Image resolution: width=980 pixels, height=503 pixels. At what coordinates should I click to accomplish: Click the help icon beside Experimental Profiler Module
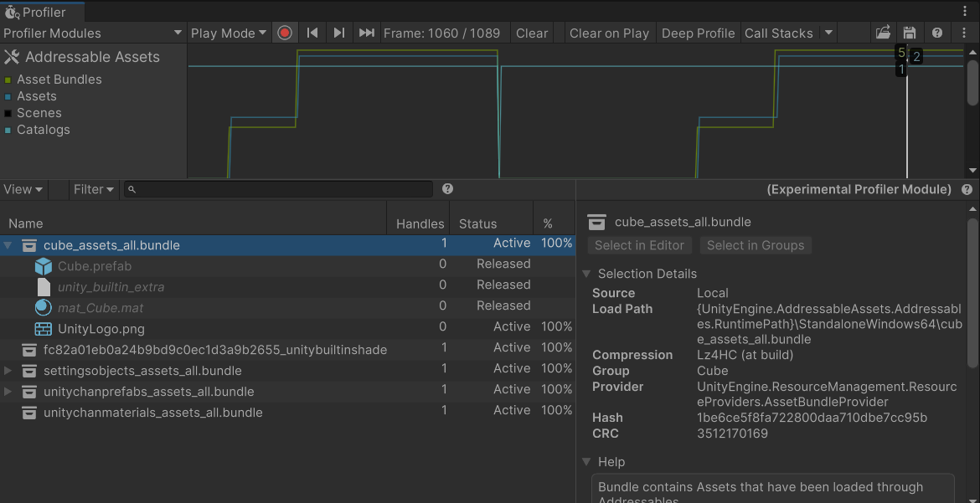click(967, 189)
